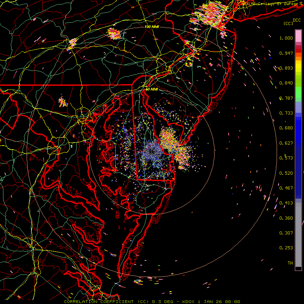Viewport: 304px width, 304px height.
Task: Click the 0.680 scale value
Action: point(286,128)
